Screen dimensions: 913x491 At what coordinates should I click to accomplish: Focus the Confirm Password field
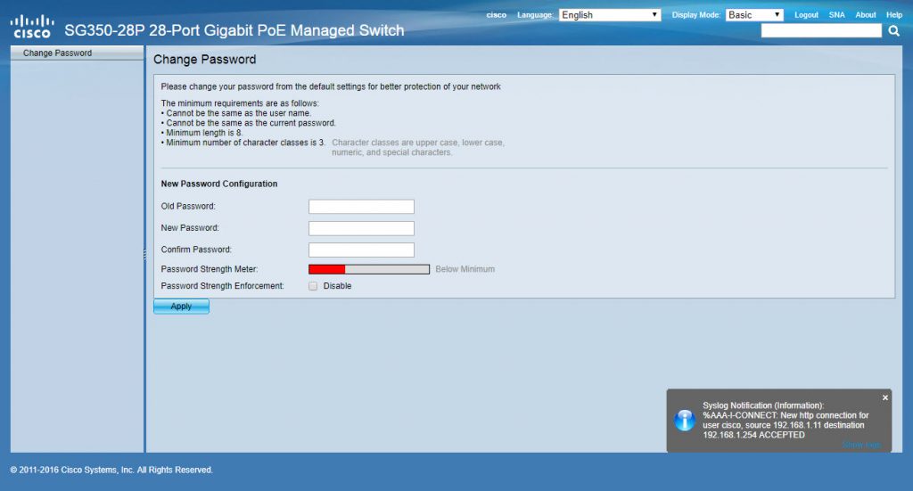(361, 250)
